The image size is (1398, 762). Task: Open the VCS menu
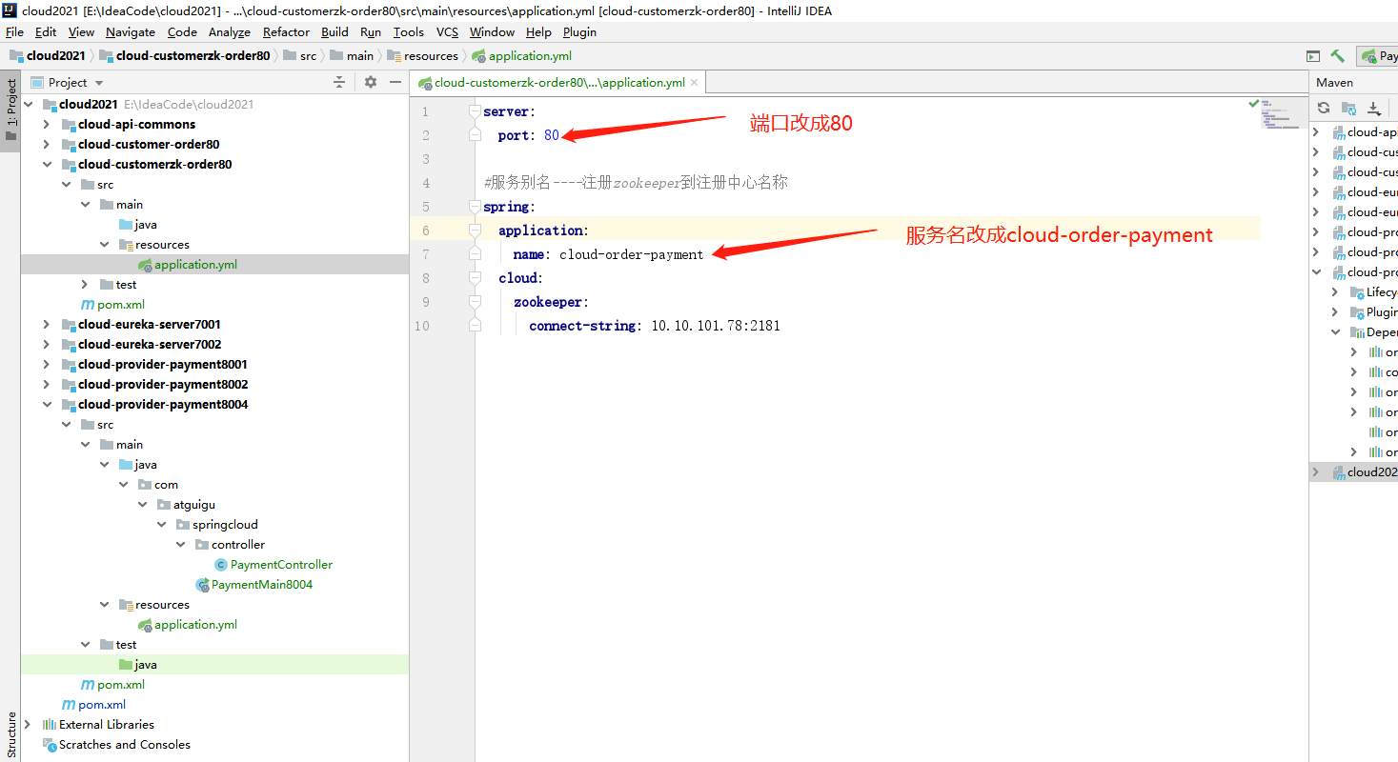pos(447,31)
